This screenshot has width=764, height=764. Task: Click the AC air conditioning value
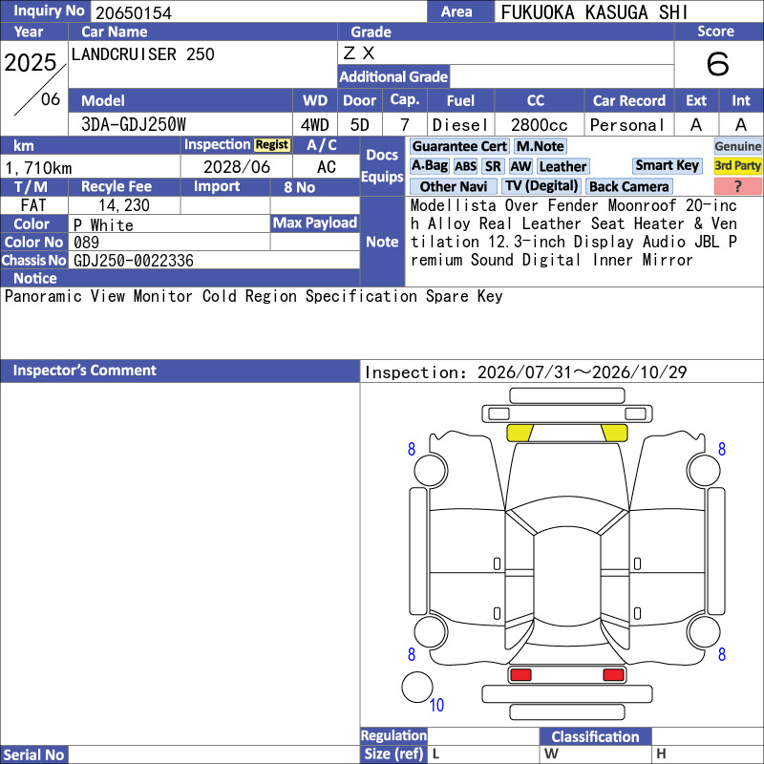point(326,167)
